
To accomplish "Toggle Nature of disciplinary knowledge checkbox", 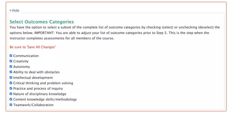I will point(11,94).
